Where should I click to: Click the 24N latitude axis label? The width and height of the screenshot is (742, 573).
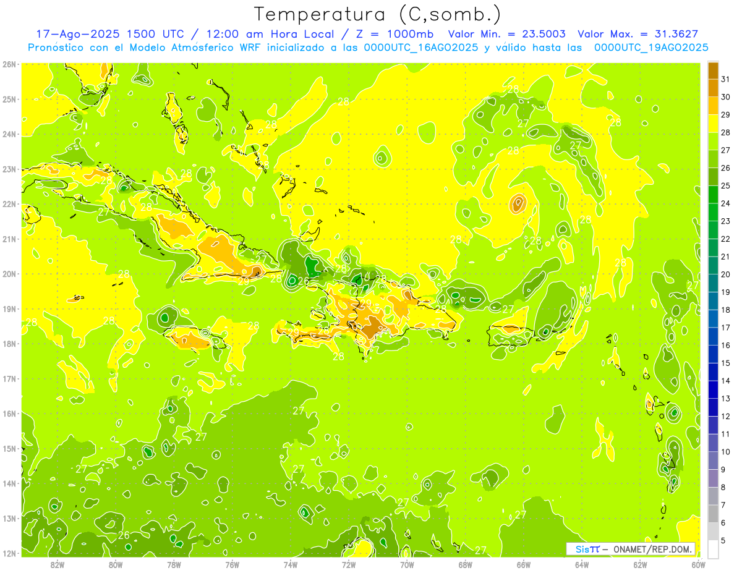click(9, 134)
